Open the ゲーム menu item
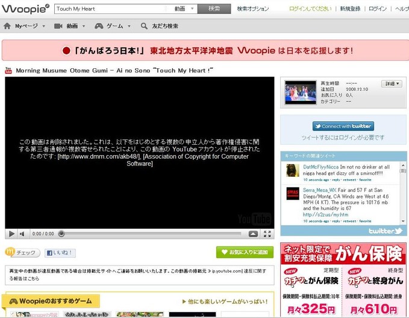 (x=115, y=26)
